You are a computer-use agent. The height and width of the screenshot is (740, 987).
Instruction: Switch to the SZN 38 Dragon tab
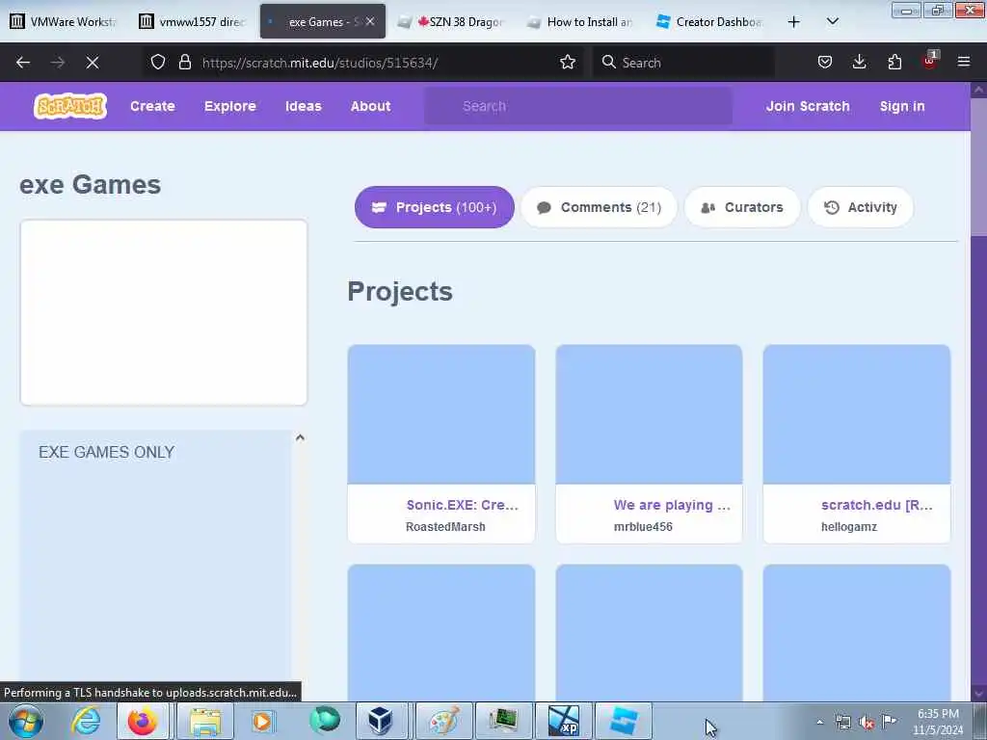(451, 21)
